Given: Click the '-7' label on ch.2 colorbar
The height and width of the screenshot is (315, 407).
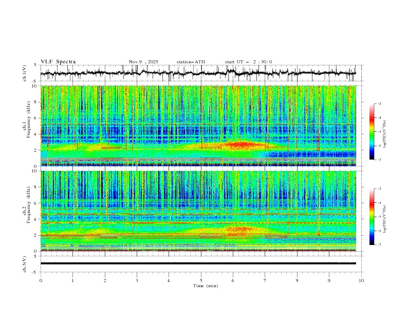Looking at the screenshot, I should click(379, 245).
